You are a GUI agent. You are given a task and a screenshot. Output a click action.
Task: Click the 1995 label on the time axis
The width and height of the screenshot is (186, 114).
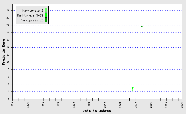pos(90,104)
